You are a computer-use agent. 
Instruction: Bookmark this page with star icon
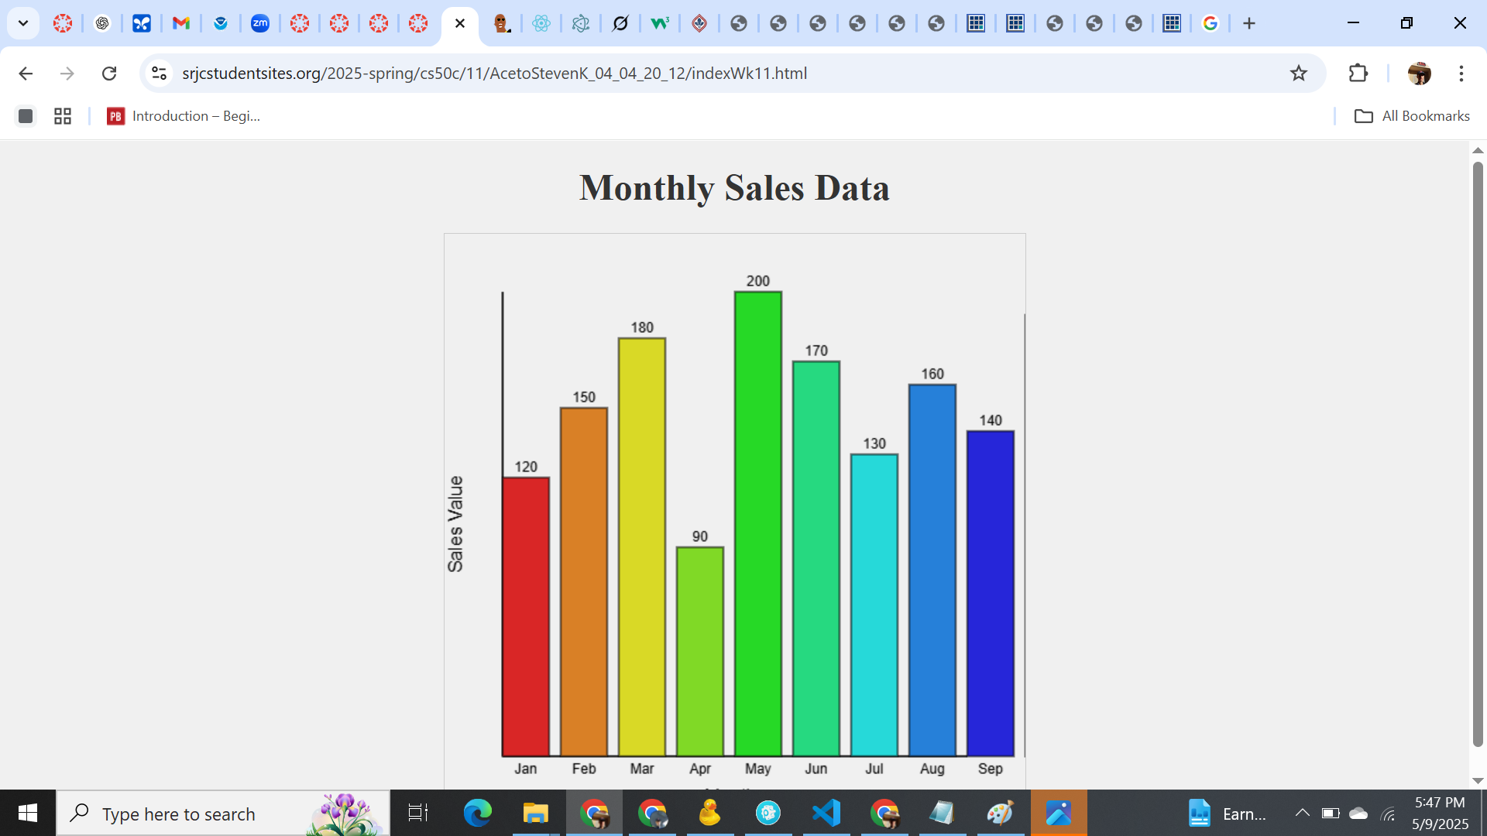1299,74
